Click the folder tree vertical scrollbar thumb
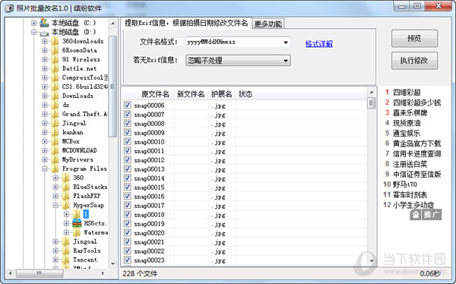456x284 pixels. pyautogui.click(x=112, y=87)
